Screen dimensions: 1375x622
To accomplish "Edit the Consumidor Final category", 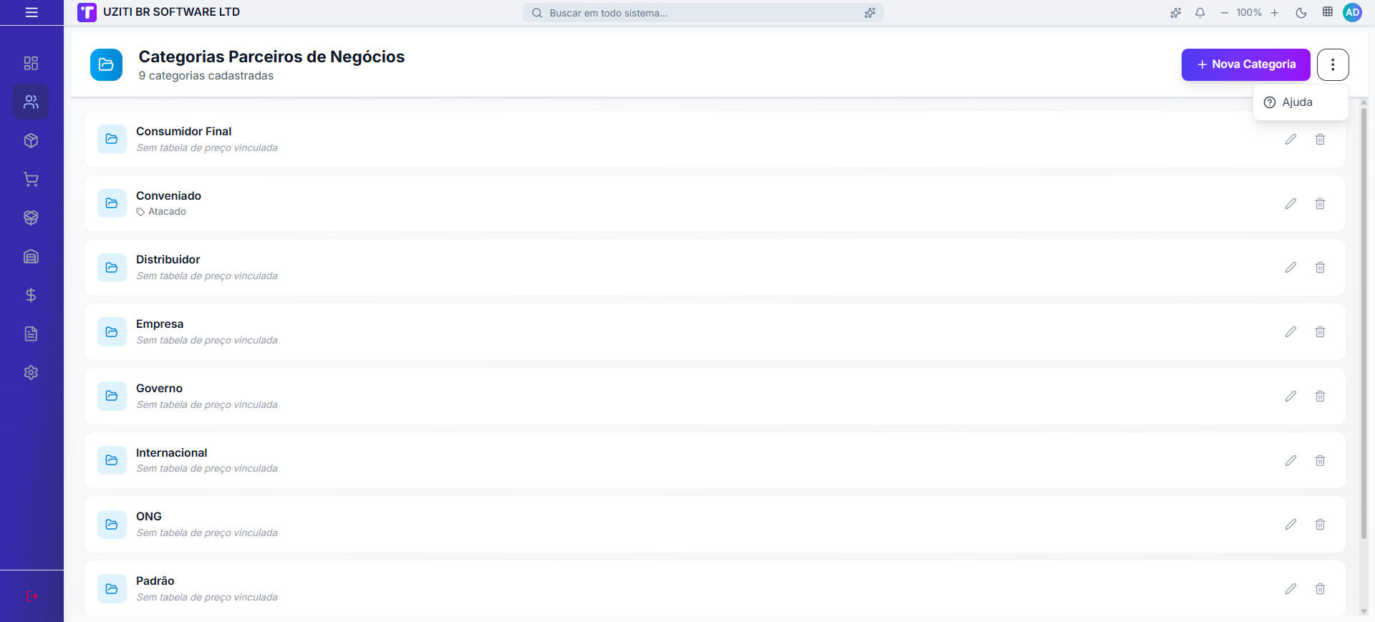I will [1290, 140].
